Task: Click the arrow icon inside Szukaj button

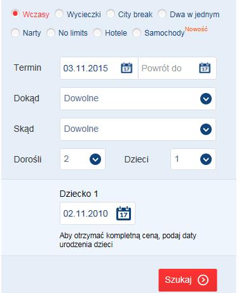Action: (203, 280)
